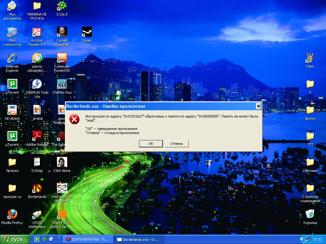
Task: Click µTorrent icon in quick launch
Action: tap(37, 239)
